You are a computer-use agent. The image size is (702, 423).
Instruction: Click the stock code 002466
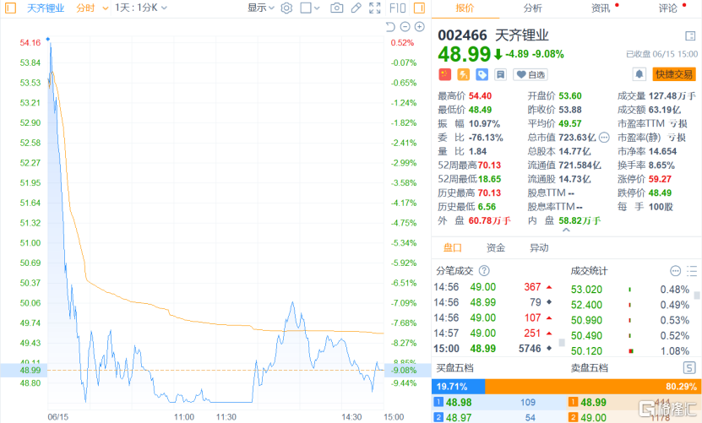coord(462,35)
